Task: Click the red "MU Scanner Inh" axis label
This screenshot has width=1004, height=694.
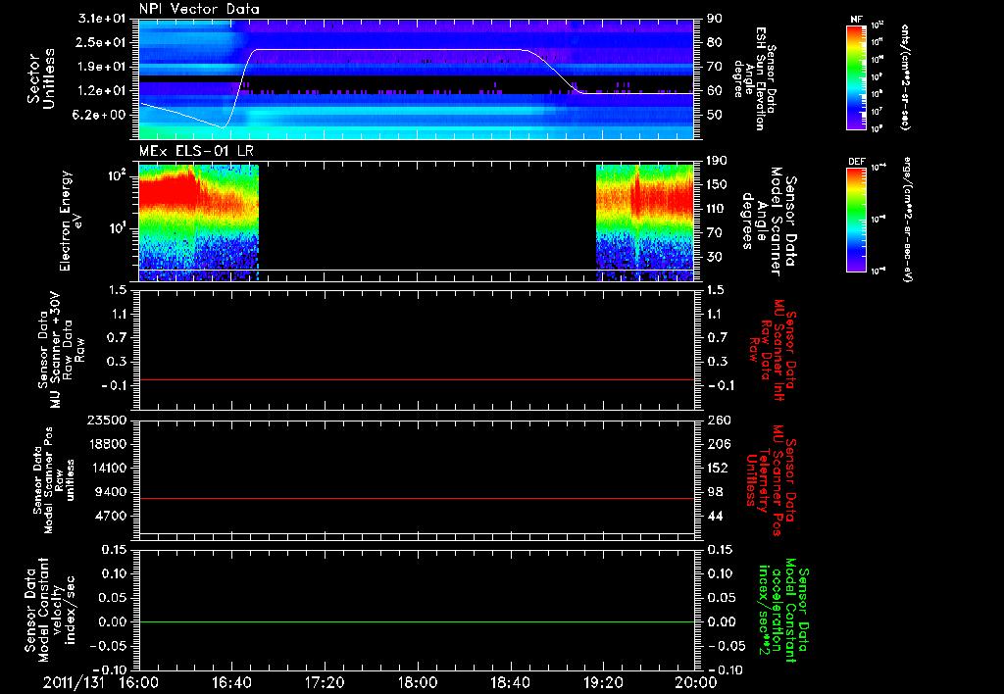Action: (772, 350)
